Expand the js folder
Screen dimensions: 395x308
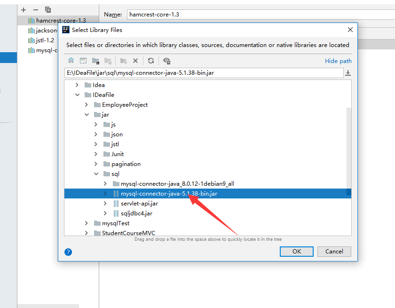[x=96, y=125]
